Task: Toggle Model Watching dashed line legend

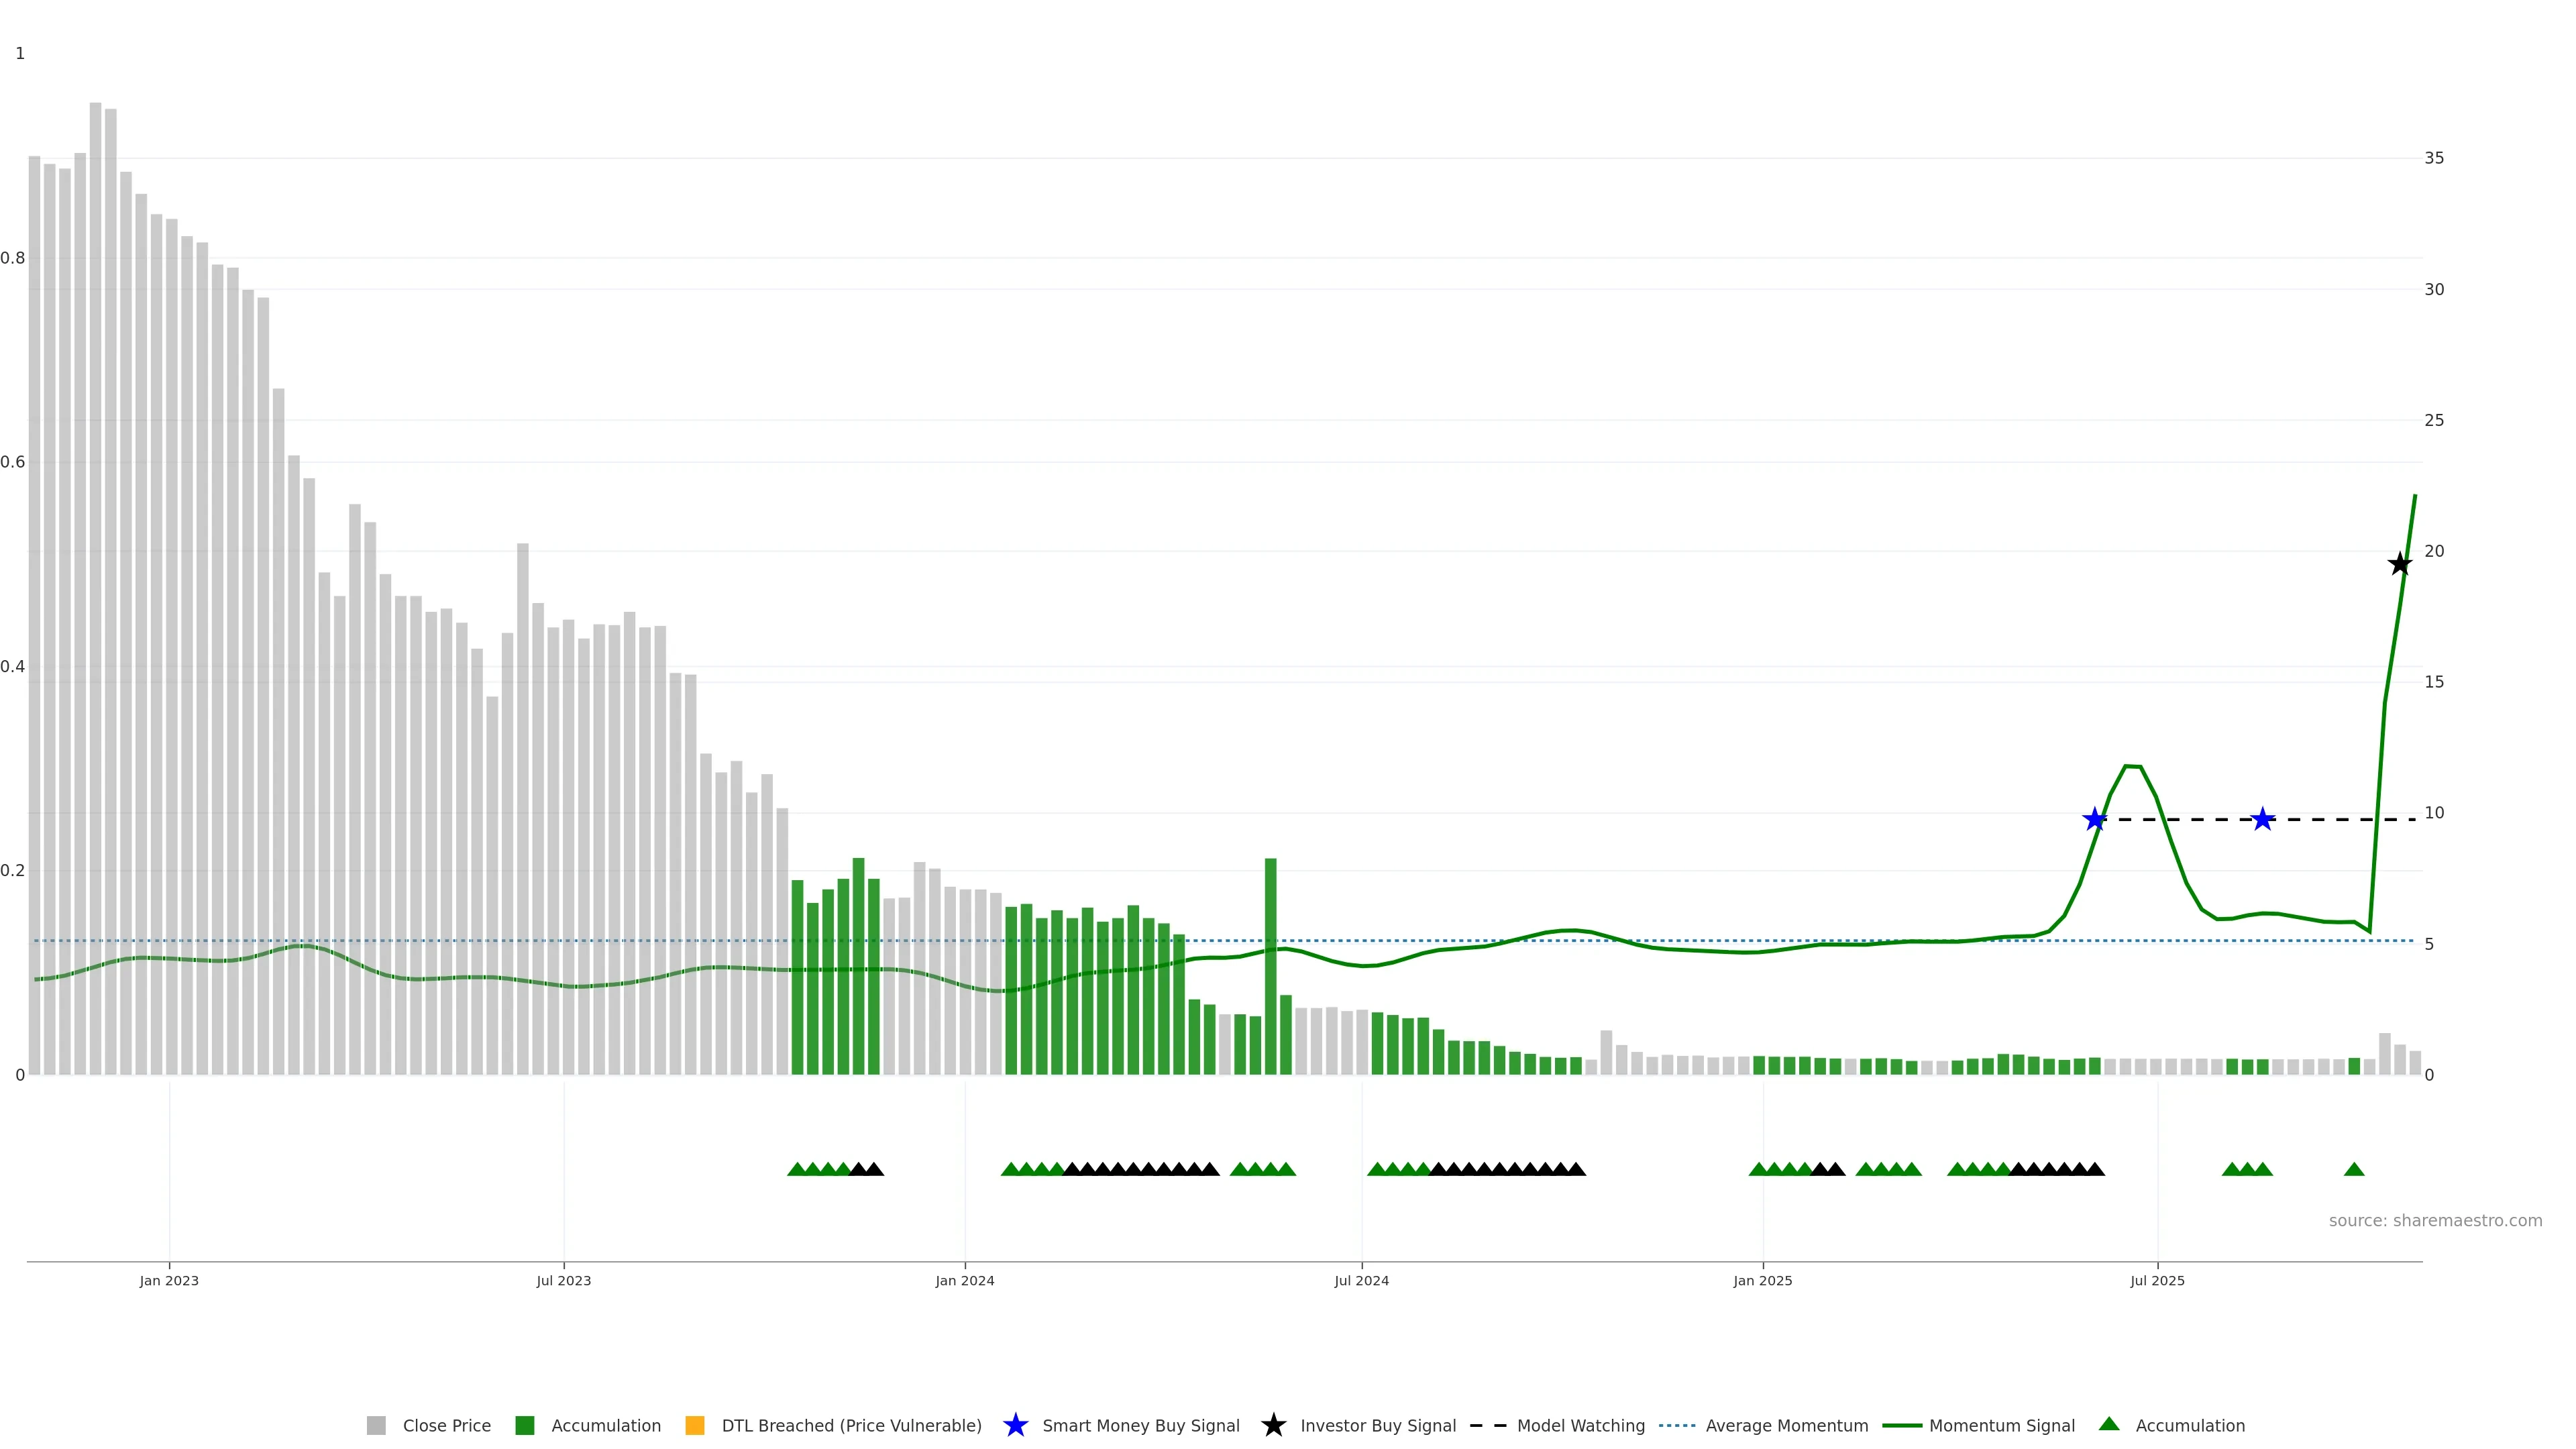Action: [x=1580, y=1426]
